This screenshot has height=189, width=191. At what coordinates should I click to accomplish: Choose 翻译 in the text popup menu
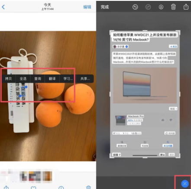[x=52, y=79]
